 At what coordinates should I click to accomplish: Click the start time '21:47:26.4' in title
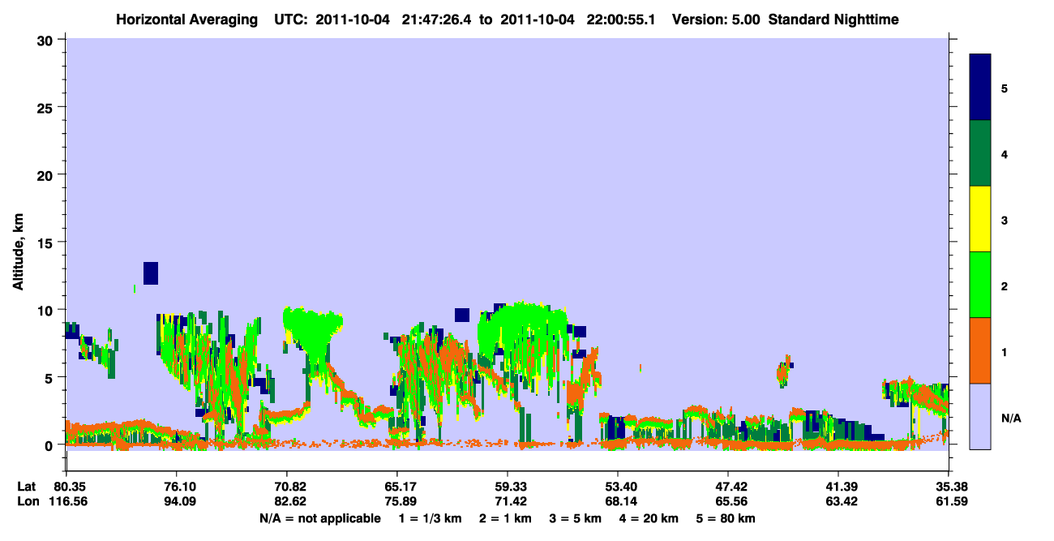437,19
